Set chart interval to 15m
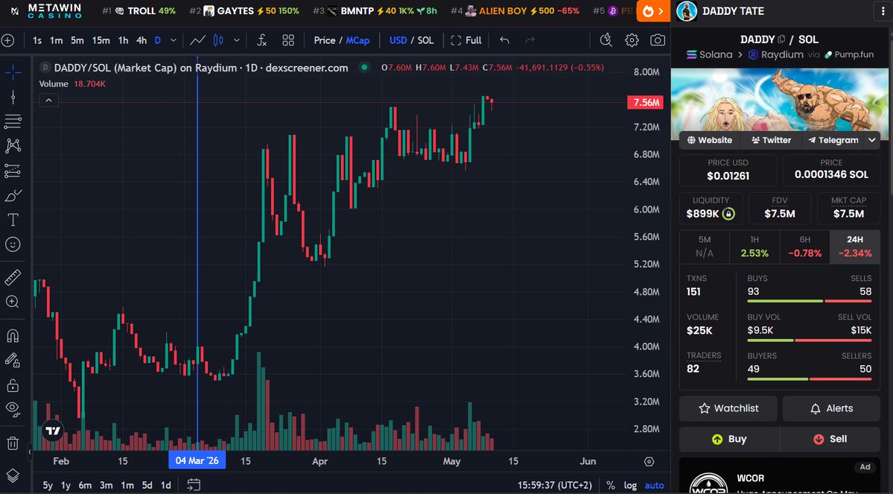Image resolution: width=893 pixels, height=494 pixels. tap(101, 40)
